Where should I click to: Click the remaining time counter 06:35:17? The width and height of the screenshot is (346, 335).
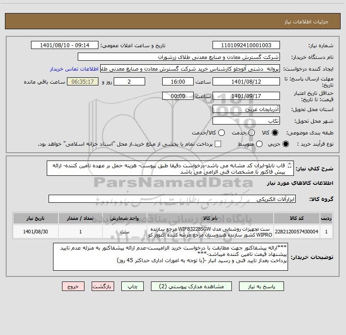[x=83, y=81]
